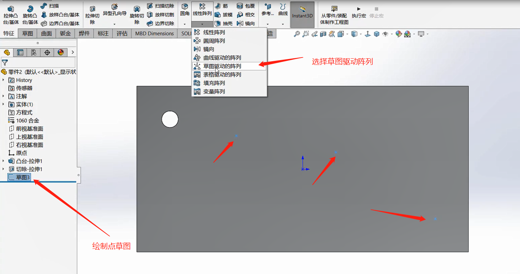
Task: Switch to the 草图 sketch tab
Action: (28, 34)
